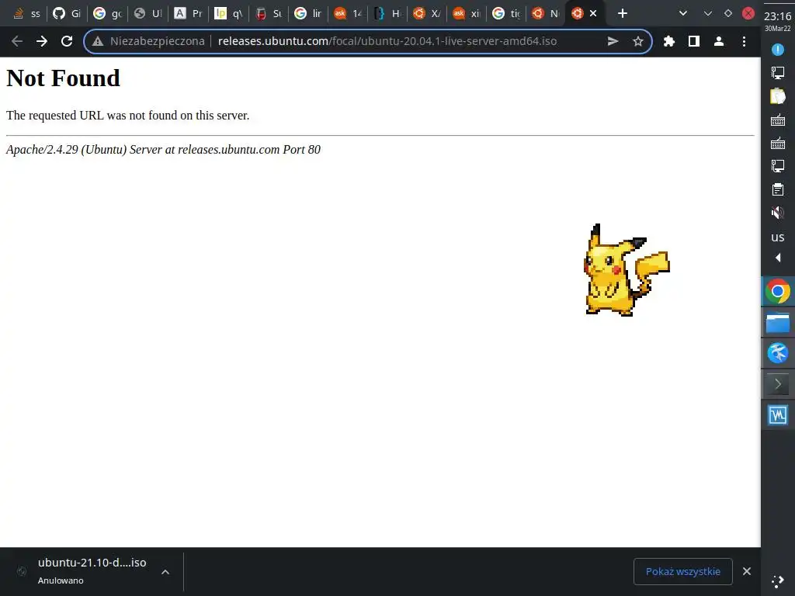Viewport: 795px width, 596px height.
Task: Open the Extensions puzzle icon
Action: (x=668, y=41)
